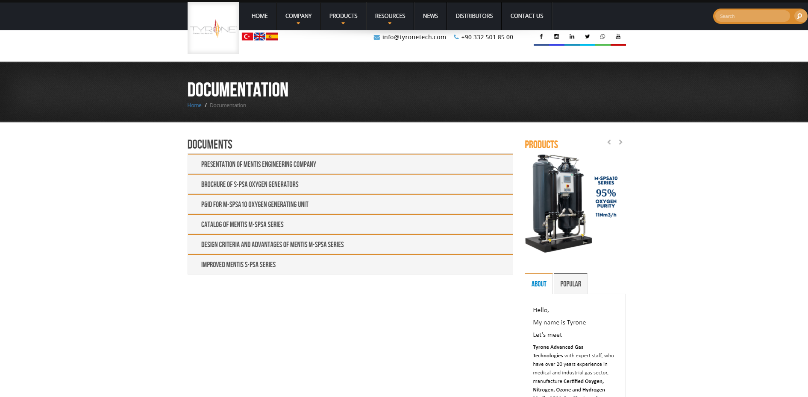Show previous product in carousel
Viewport: 808px width, 397px height.
[609, 142]
